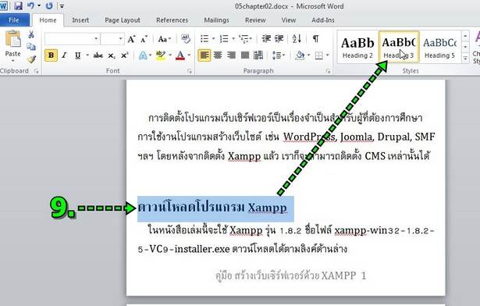Open the Page Layout tab
Screen dimensions: 480x306
(123, 20)
